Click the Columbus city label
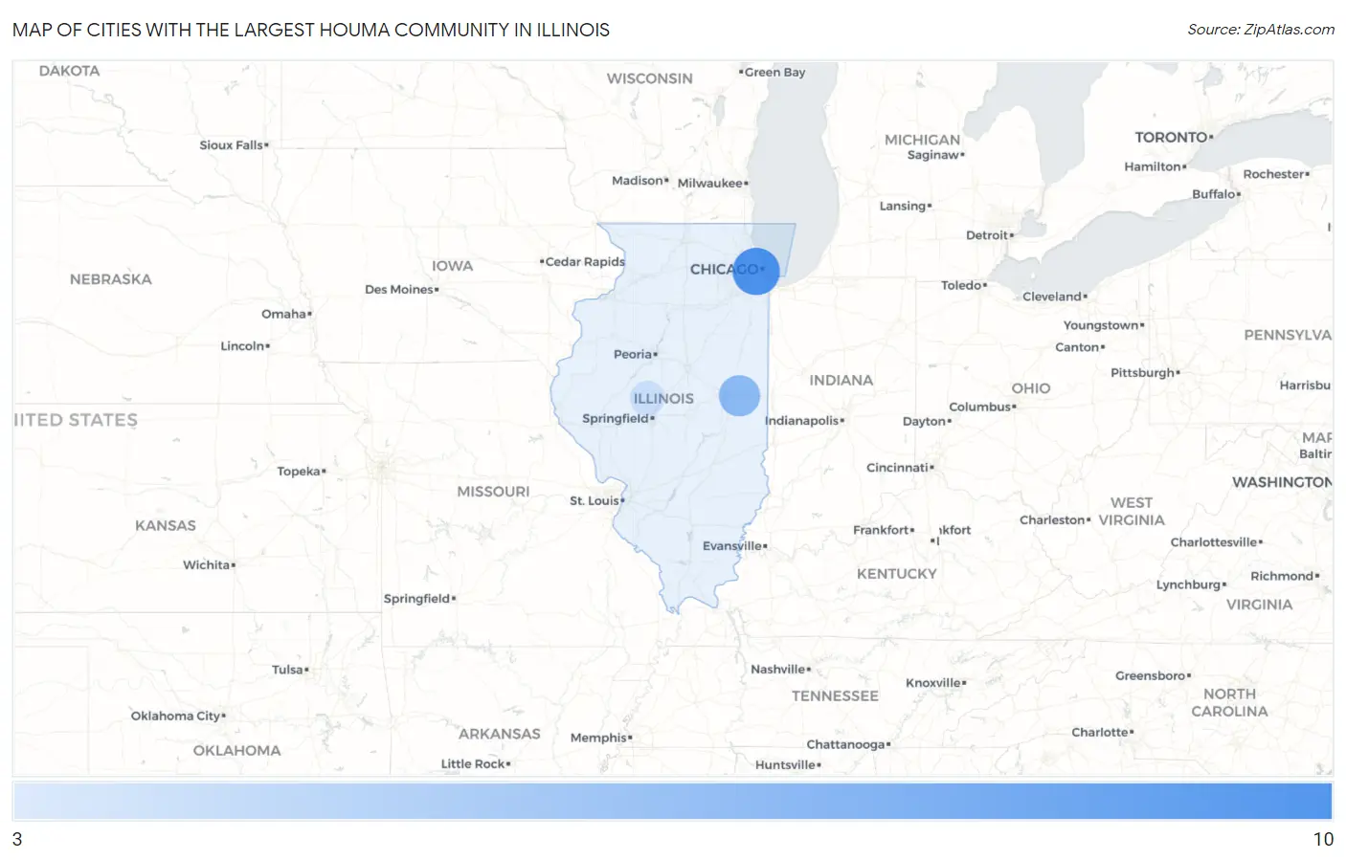Viewport: 1346px width, 860px height. tap(982, 406)
